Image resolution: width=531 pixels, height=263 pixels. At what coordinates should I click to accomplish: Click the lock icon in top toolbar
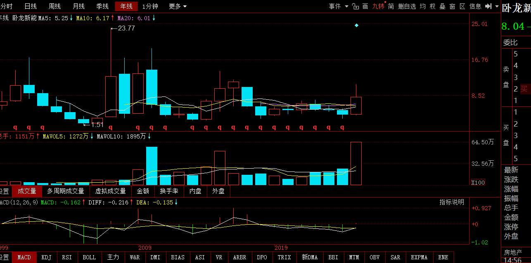pyautogui.click(x=355, y=6)
